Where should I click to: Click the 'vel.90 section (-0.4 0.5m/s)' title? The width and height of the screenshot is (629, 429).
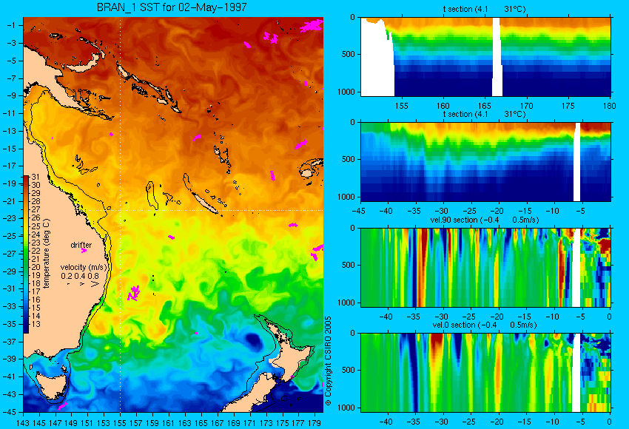click(x=484, y=220)
